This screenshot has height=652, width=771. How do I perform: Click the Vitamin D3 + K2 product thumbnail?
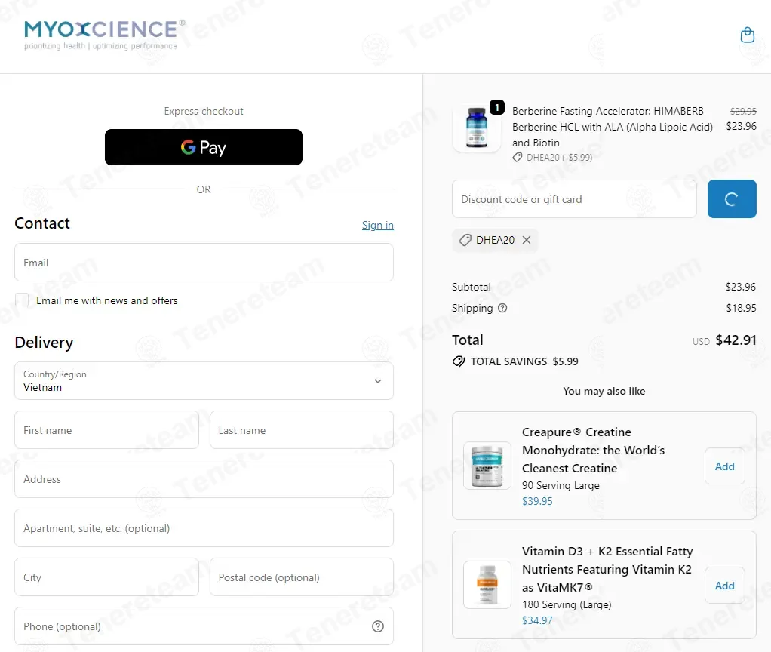click(487, 585)
